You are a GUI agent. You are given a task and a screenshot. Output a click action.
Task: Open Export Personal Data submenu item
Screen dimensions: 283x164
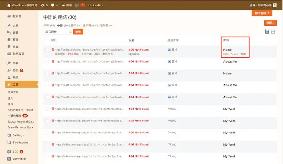coord(21,122)
